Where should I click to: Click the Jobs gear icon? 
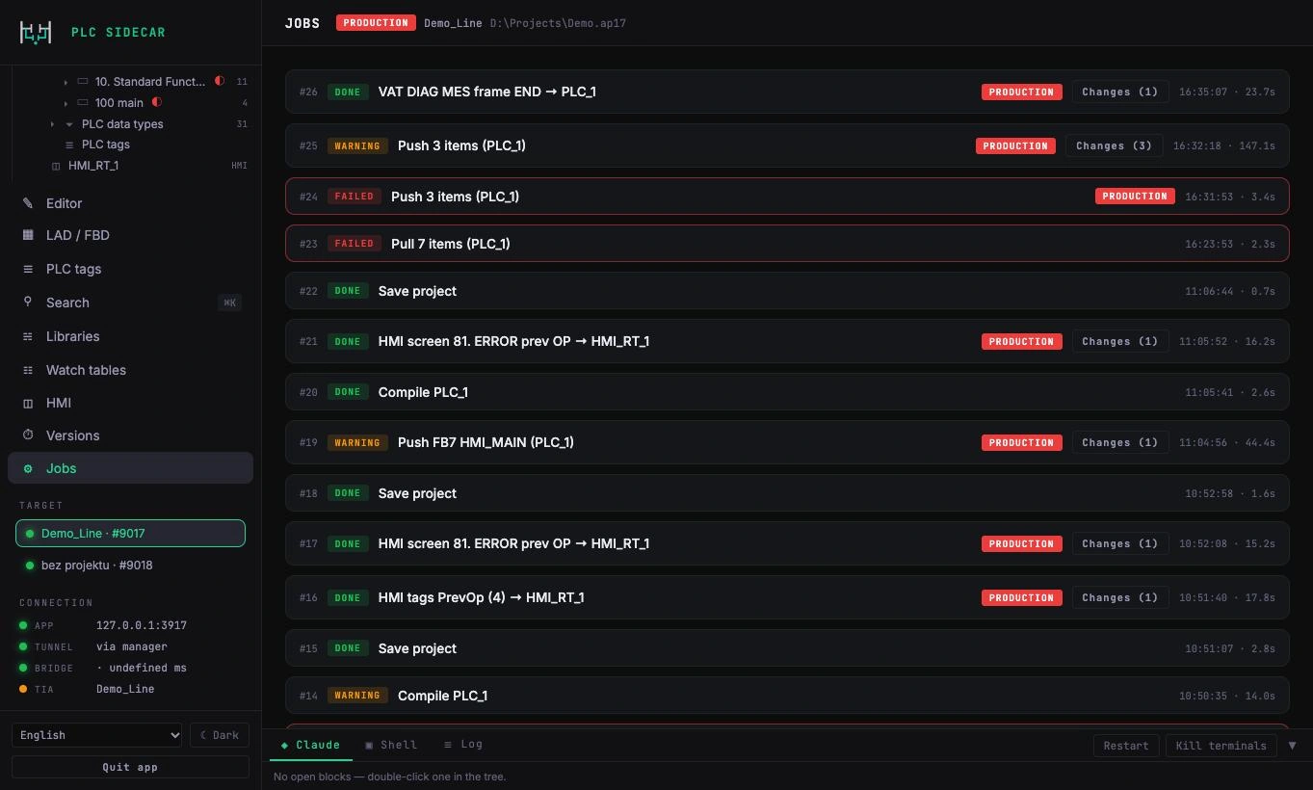click(x=28, y=468)
